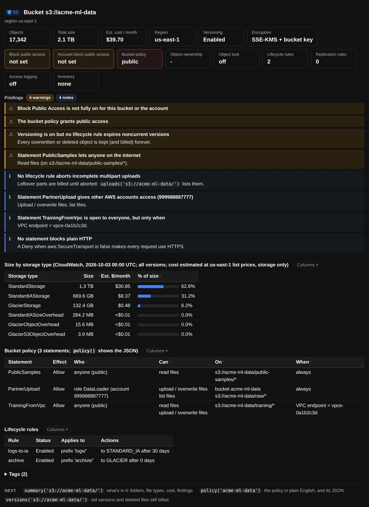Click uploads('s3://acme-ml-data/') code snippet

pyautogui.click(x=140, y=184)
